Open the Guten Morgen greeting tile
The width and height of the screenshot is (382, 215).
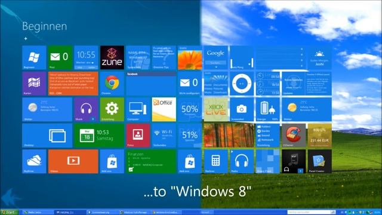[320, 57]
